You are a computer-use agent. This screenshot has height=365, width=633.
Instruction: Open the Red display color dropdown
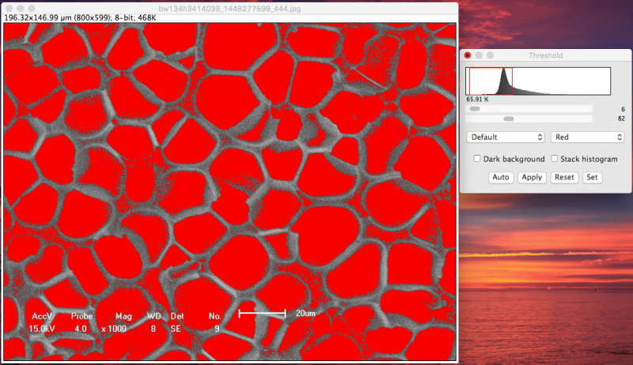[x=587, y=137]
